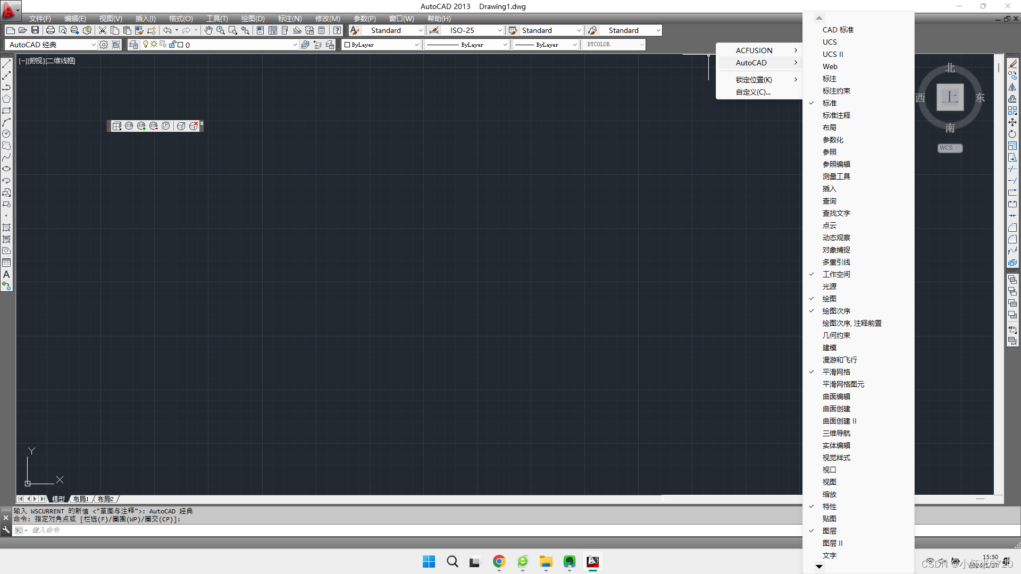Click 自定义(C)... in context menu
This screenshot has height=574, width=1021.
[753, 92]
